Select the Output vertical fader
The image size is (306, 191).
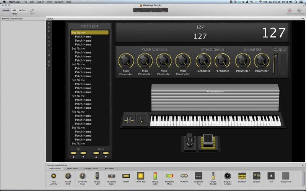point(276,64)
